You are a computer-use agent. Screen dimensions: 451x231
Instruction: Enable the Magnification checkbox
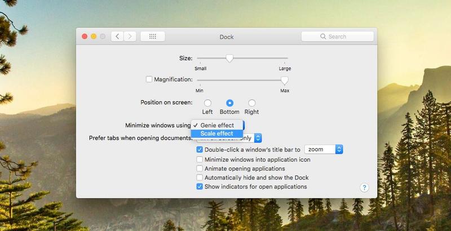click(x=149, y=79)
